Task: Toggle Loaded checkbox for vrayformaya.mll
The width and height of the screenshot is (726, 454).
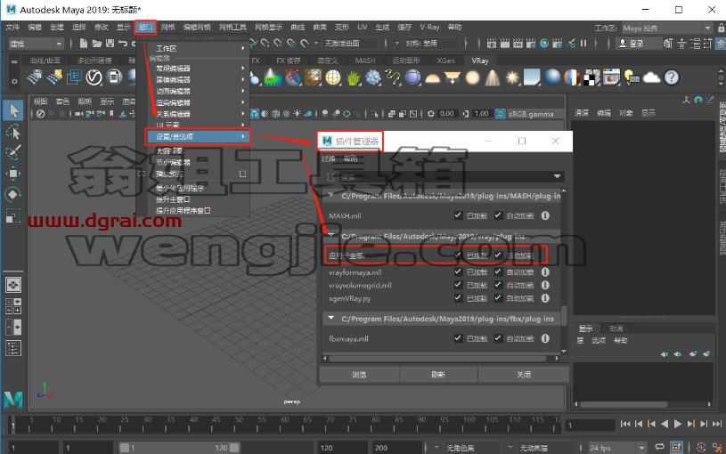Action: click(458, 272)
